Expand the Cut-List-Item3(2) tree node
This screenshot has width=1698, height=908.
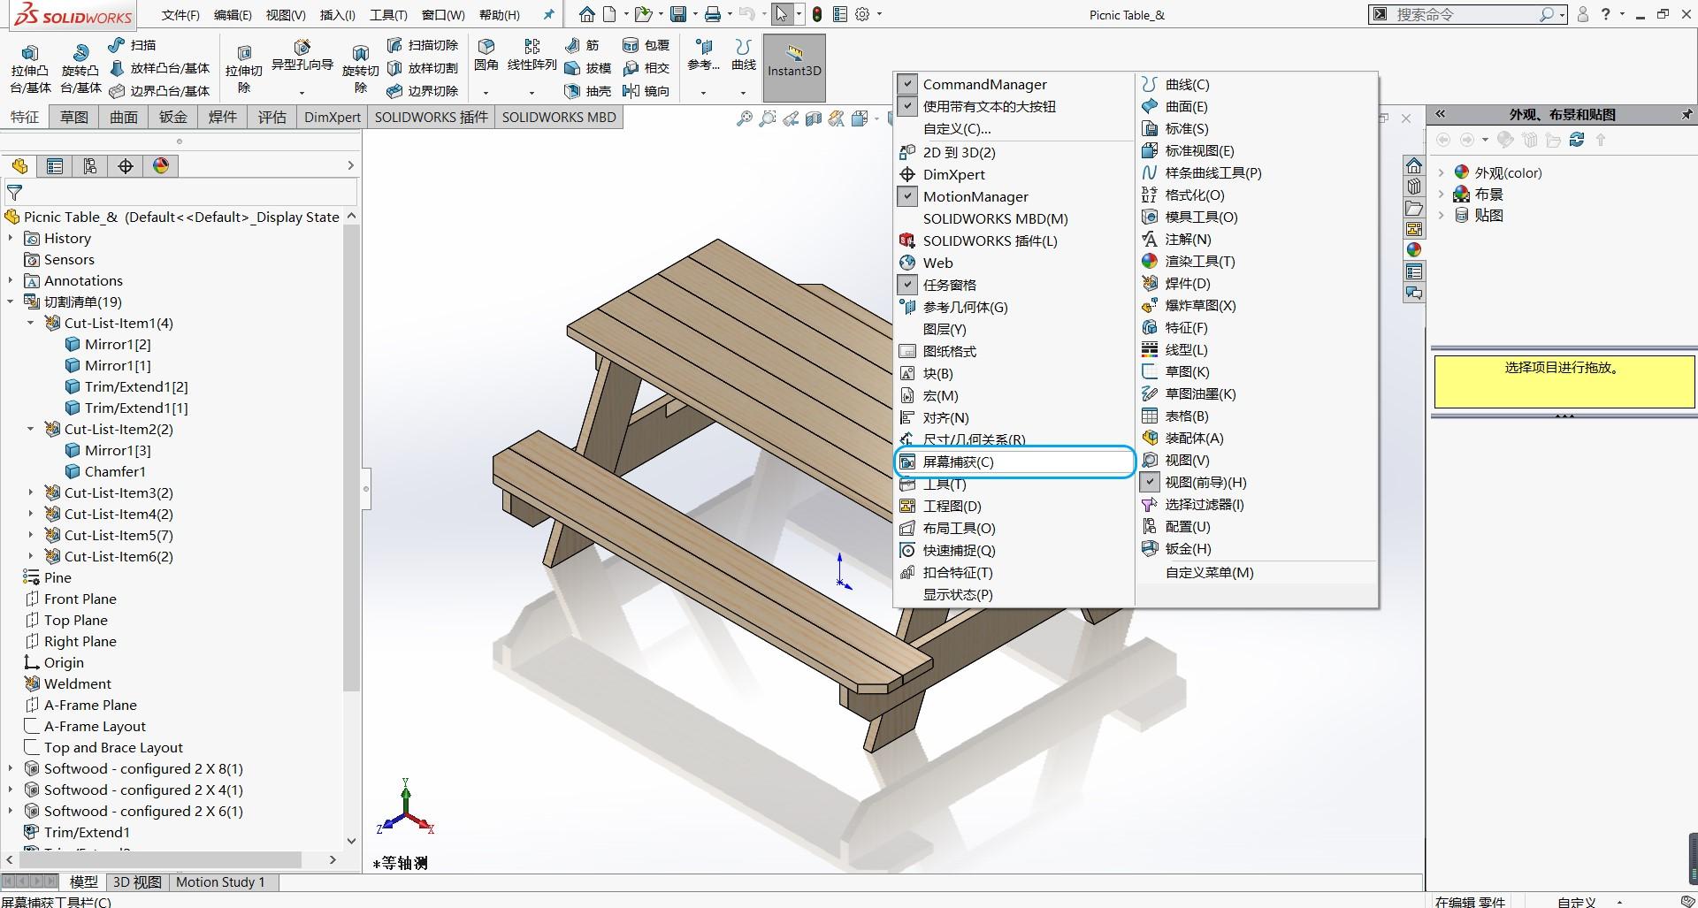point(31,492)
